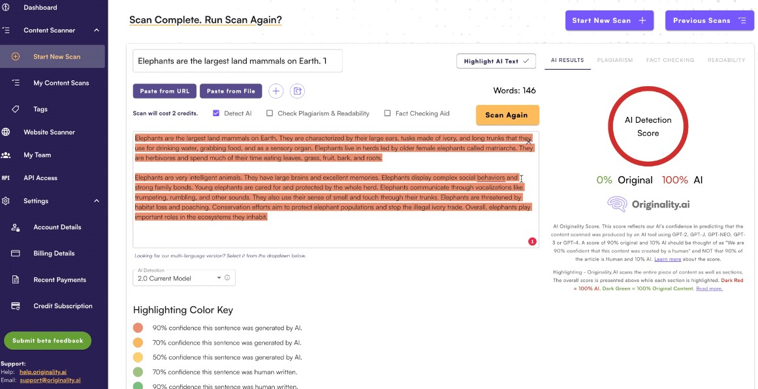Click the globe icon for Website Scanner
This screenshot has width=758, height=389.
6,132
